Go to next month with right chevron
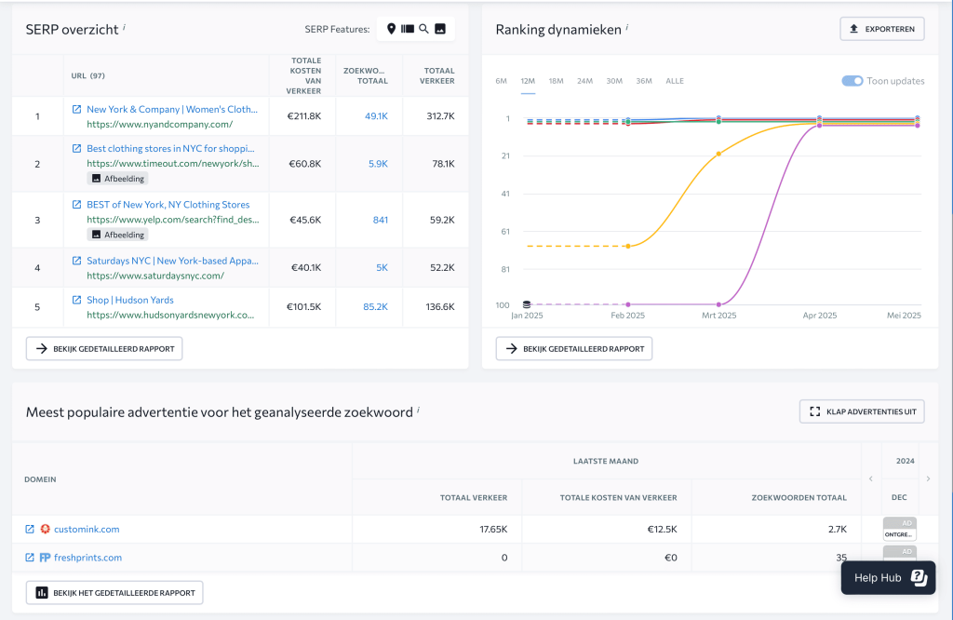Image resolution: width=953 pixels, height=620 pixels. coord(928,479)
